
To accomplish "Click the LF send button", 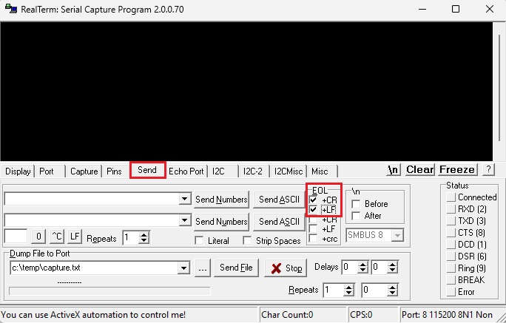I will pos(75,237).
